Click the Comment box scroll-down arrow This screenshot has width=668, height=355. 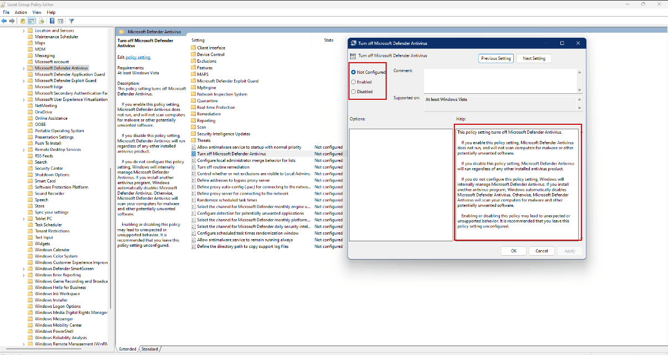[579, 90]
